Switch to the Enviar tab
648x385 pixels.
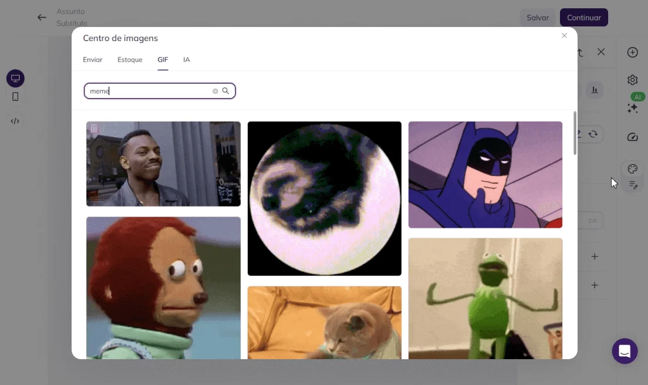93,60
